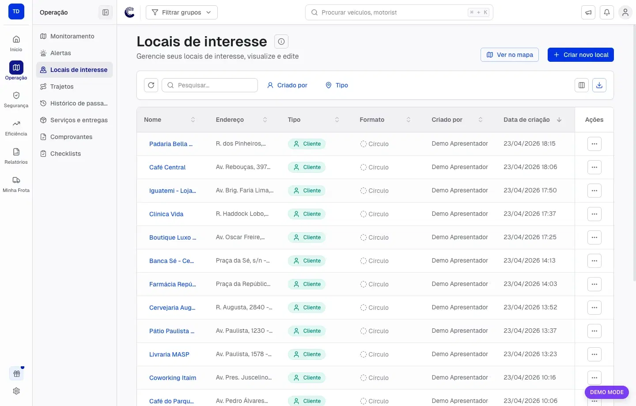Open settings gear at bottom left
636x406 pixels.
(x=16, y=391)
